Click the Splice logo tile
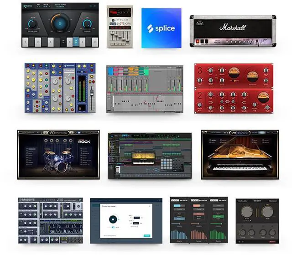The height and width of the screenshot is (255, 292). pyautogui.click(x=161, y=28)
